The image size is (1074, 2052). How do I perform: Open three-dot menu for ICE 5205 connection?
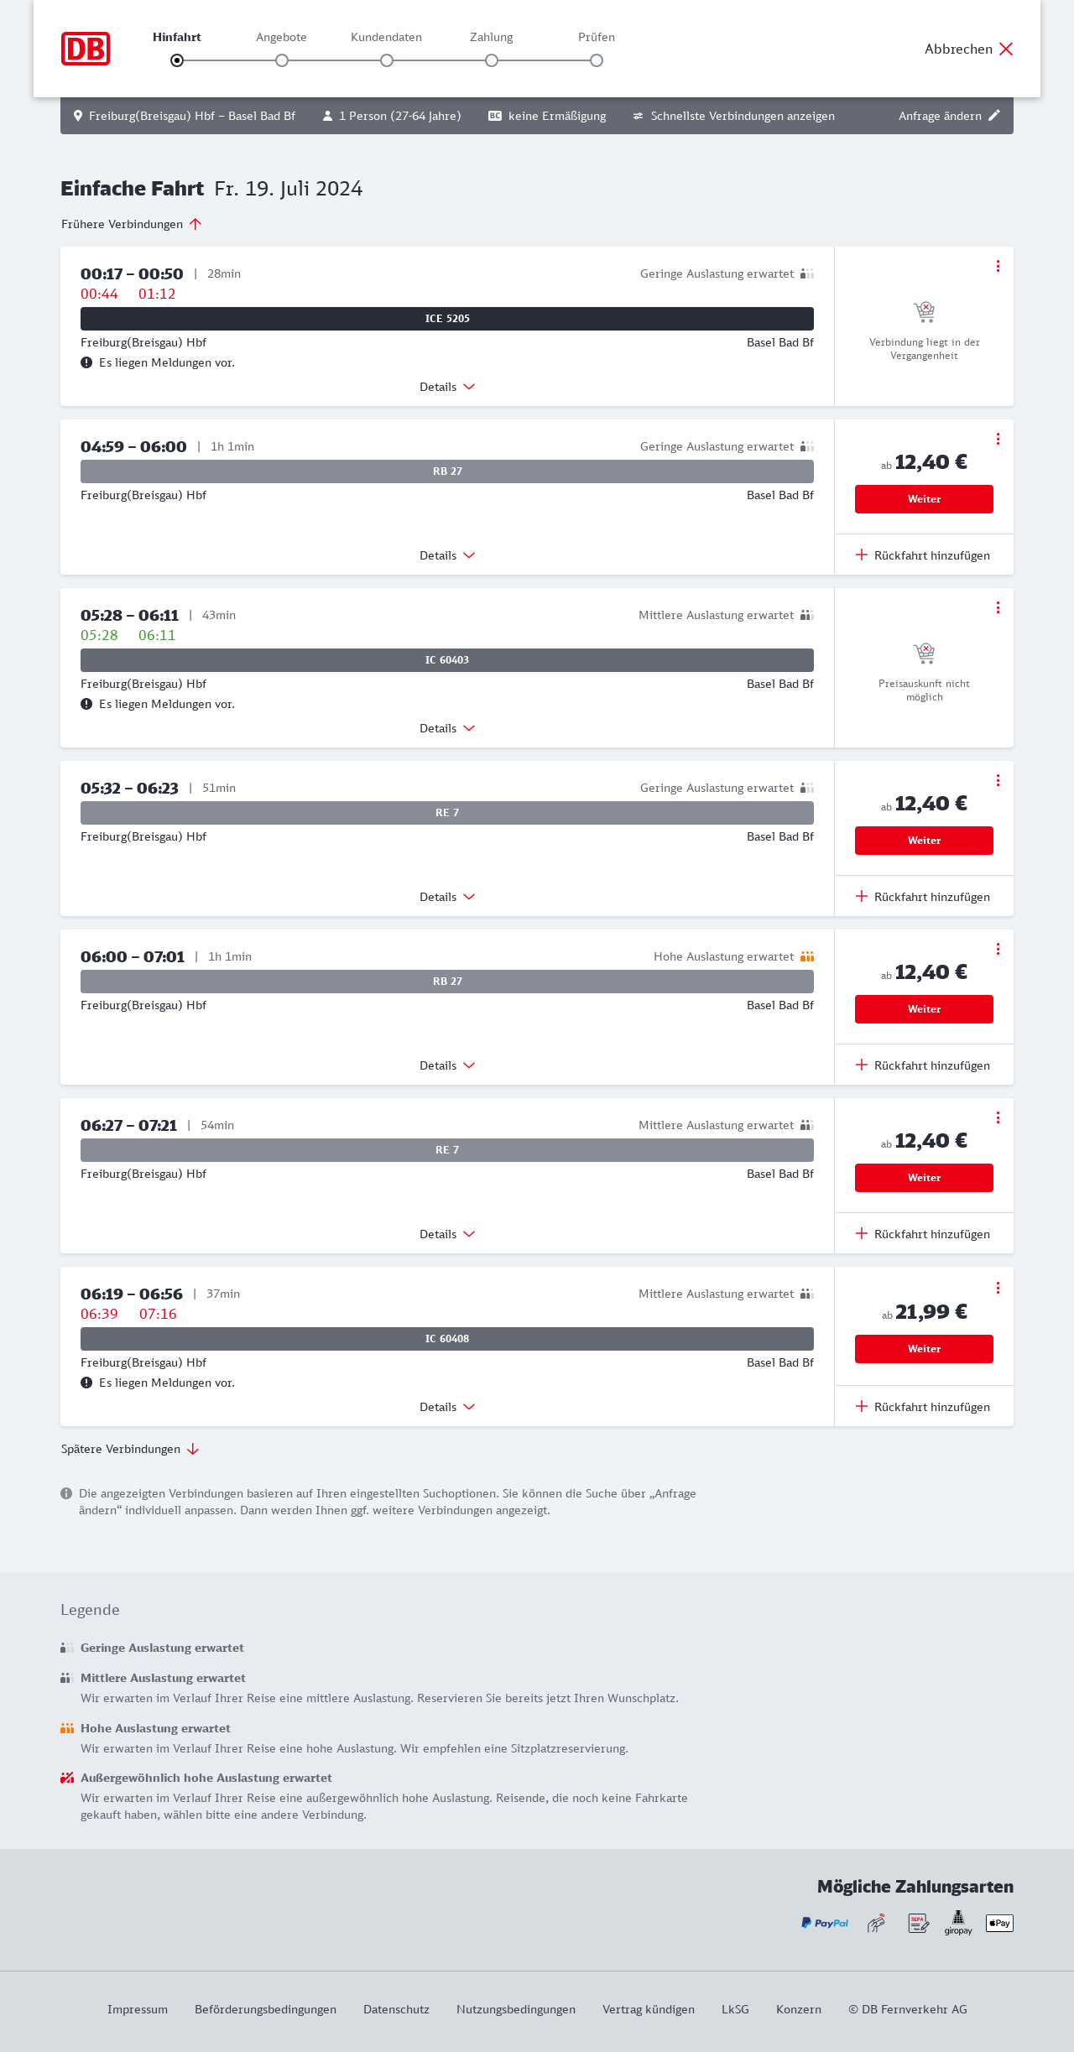(x=998, y=266)
